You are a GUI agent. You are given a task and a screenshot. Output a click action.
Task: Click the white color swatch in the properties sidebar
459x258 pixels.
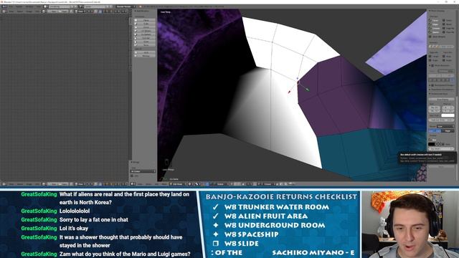point(448,115)
